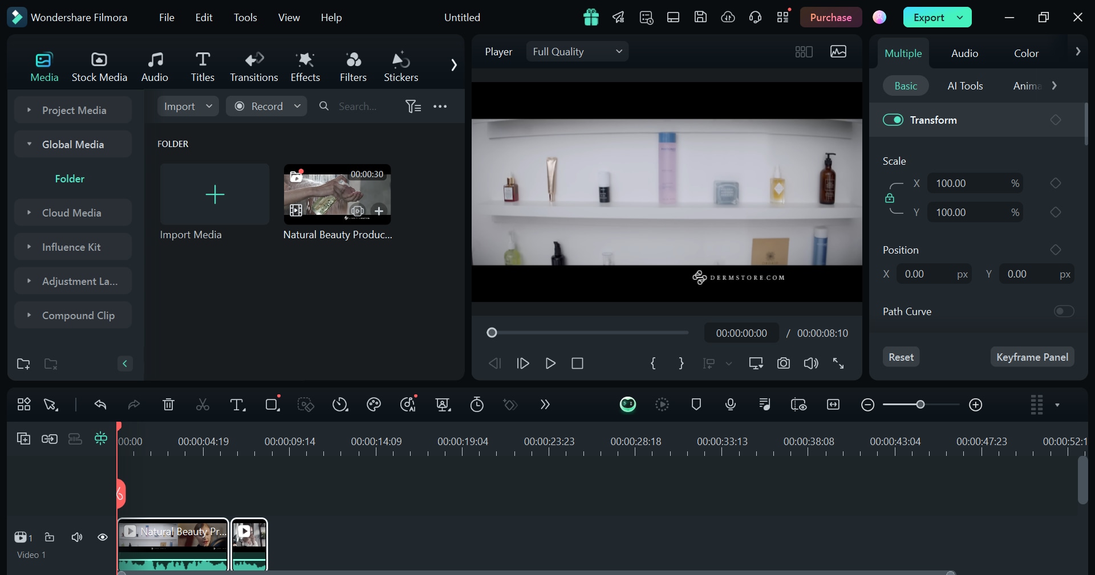Image resolution: width=1095 pixels, height=575 pixels.
Task: Click the player progress slider handle
Action: [492, 333]
